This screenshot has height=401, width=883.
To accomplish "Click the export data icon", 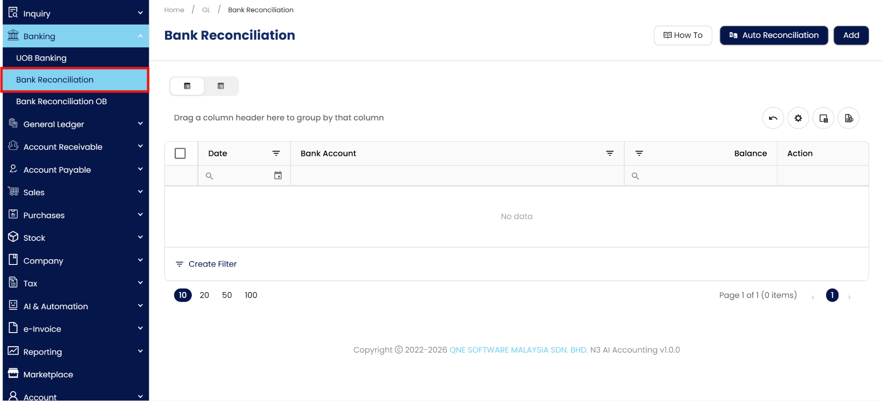I will click(x=849, y=118).
